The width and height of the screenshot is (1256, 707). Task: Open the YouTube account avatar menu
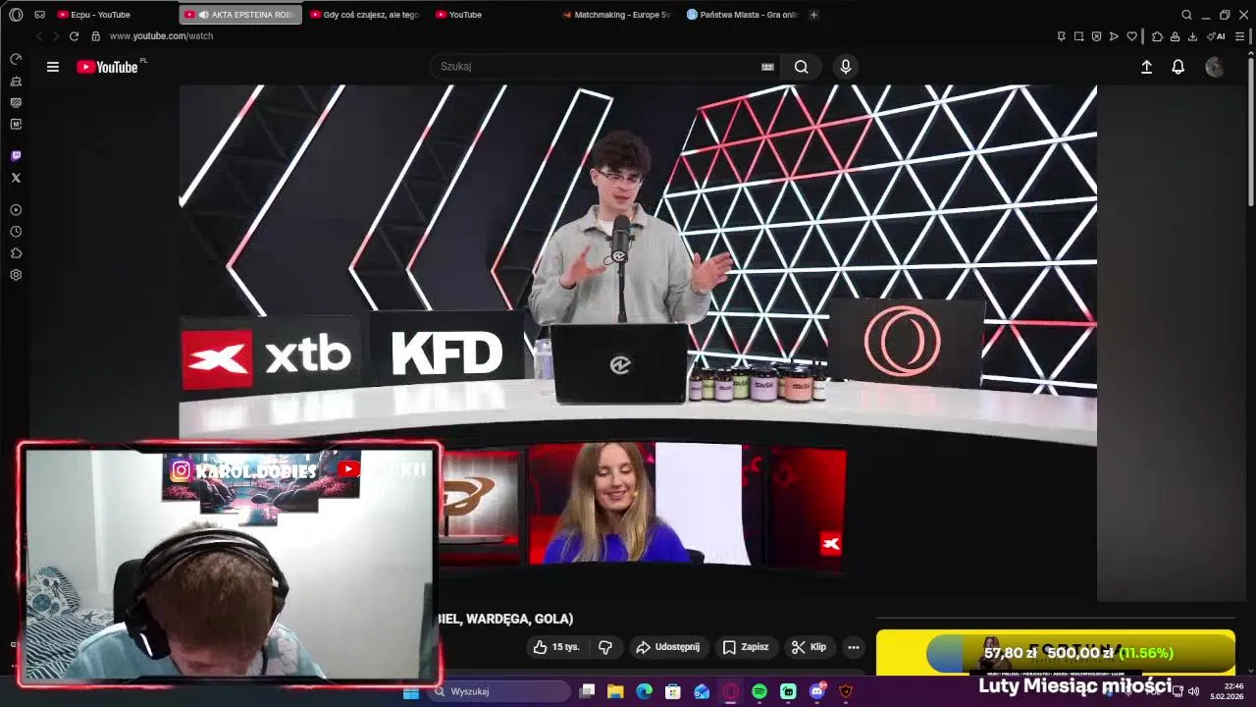click(1215, 67)
